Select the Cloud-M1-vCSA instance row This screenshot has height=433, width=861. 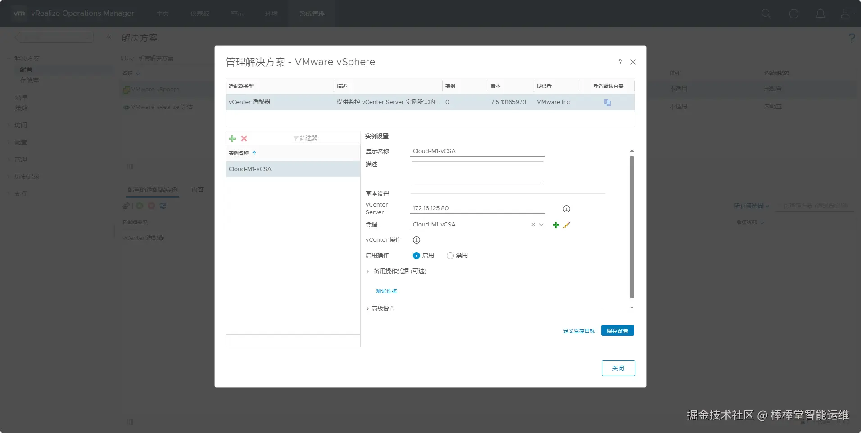pyautogui.click(x=293, y=169)
